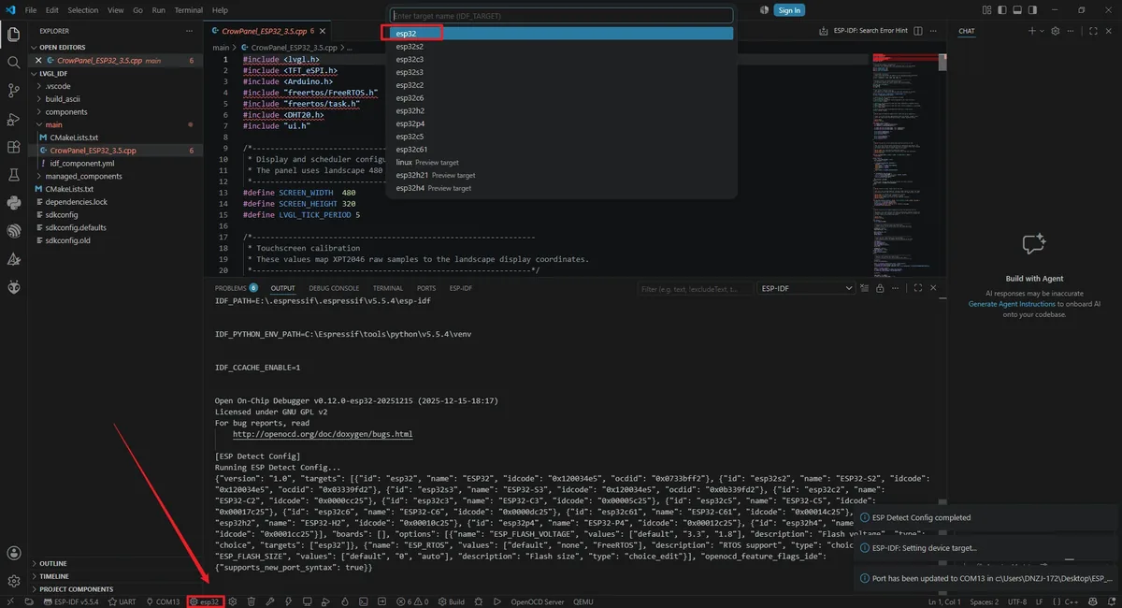Open the Manage gear in activity bar

(14, 582)
